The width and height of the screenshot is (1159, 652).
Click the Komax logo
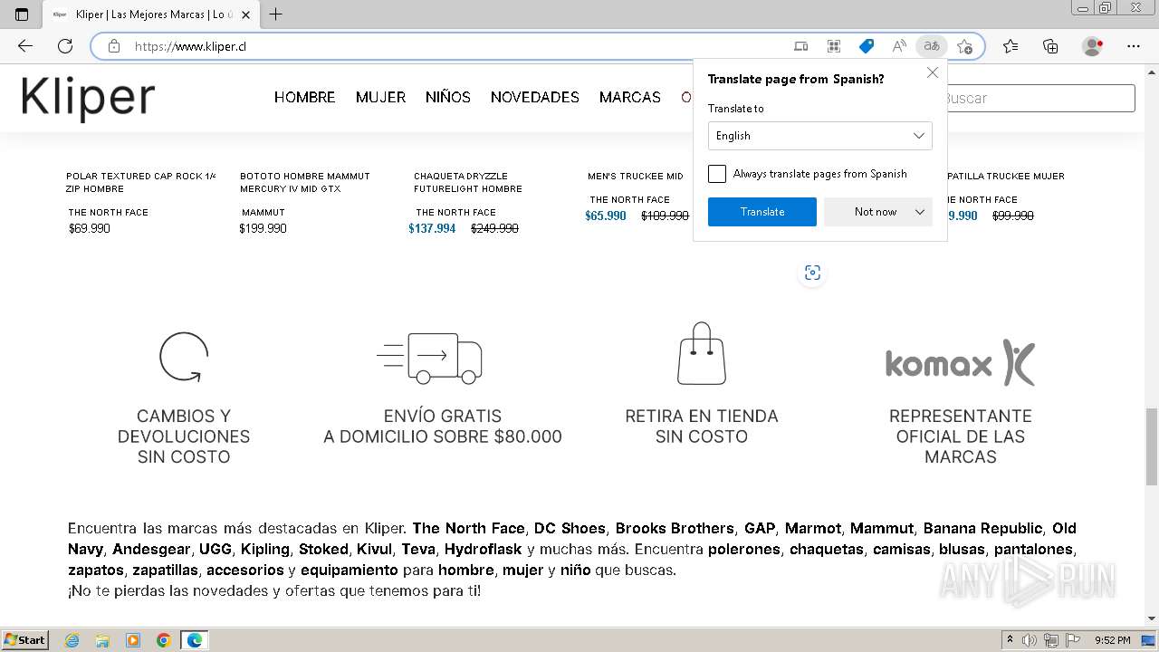pos(960,363)
